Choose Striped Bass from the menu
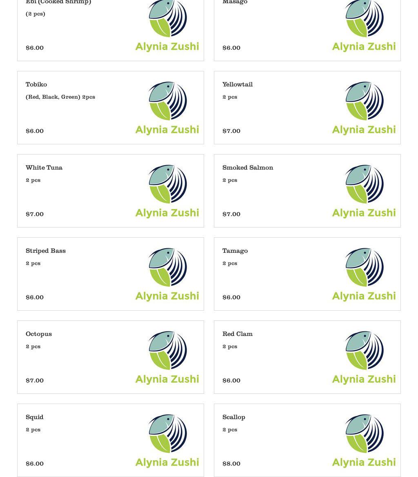 [46, 251]
